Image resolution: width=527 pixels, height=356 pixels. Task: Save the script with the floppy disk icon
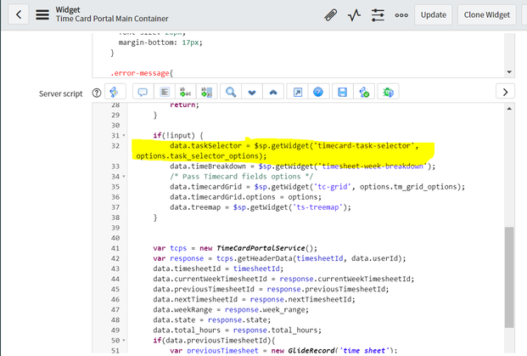[343, 92]
